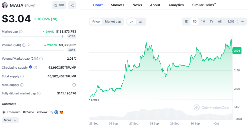Open the Max. supply info icon

pyautogui.click(x=22, y=85)
